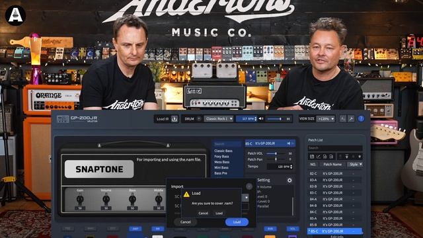
Task: Select Bass Pre from the amp list
Action: coord(221,173)
